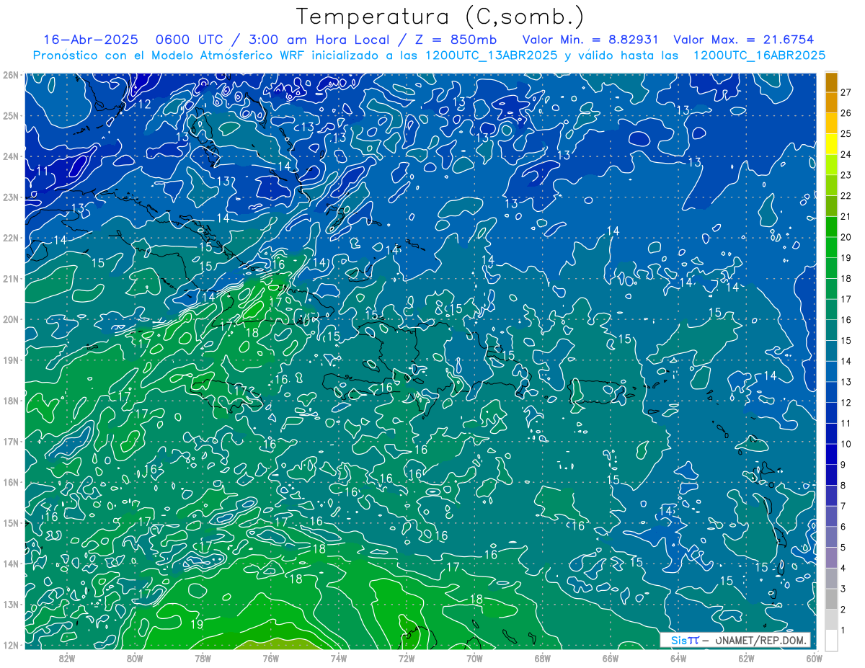Click the "13N" latitude axis label

pyautogui.click(x=11, y=604)
